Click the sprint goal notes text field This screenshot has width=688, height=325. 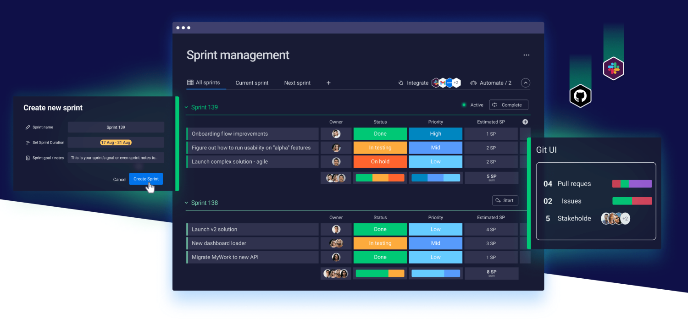click(116, 158)
